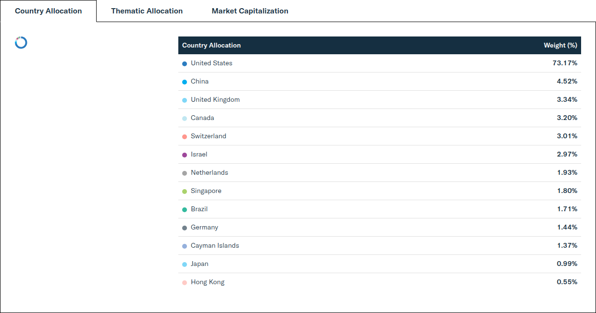Select the Canada row label
Viewport: 596px width, 313px height.
coord(202,118)
